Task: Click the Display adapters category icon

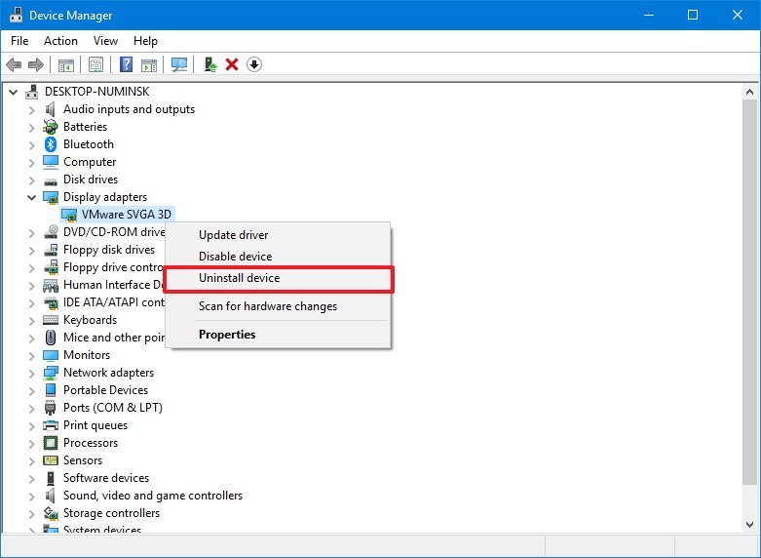Action: coord(51,197)
